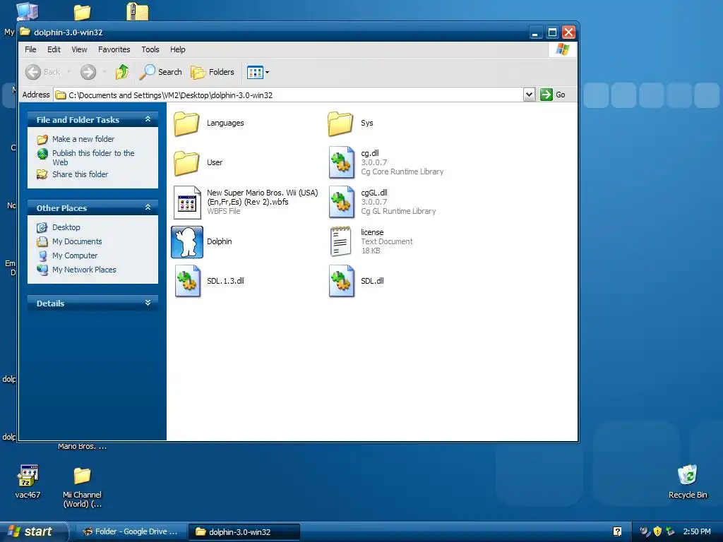Screen dimensions: 723x542
Task: Select the Dolphin application icon
Action: click(x=187, y=241)
